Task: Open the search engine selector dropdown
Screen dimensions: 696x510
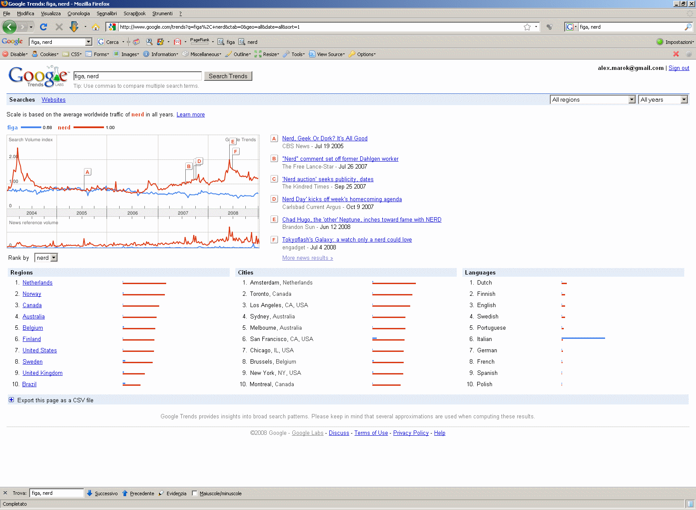Action: coord(571,27)
